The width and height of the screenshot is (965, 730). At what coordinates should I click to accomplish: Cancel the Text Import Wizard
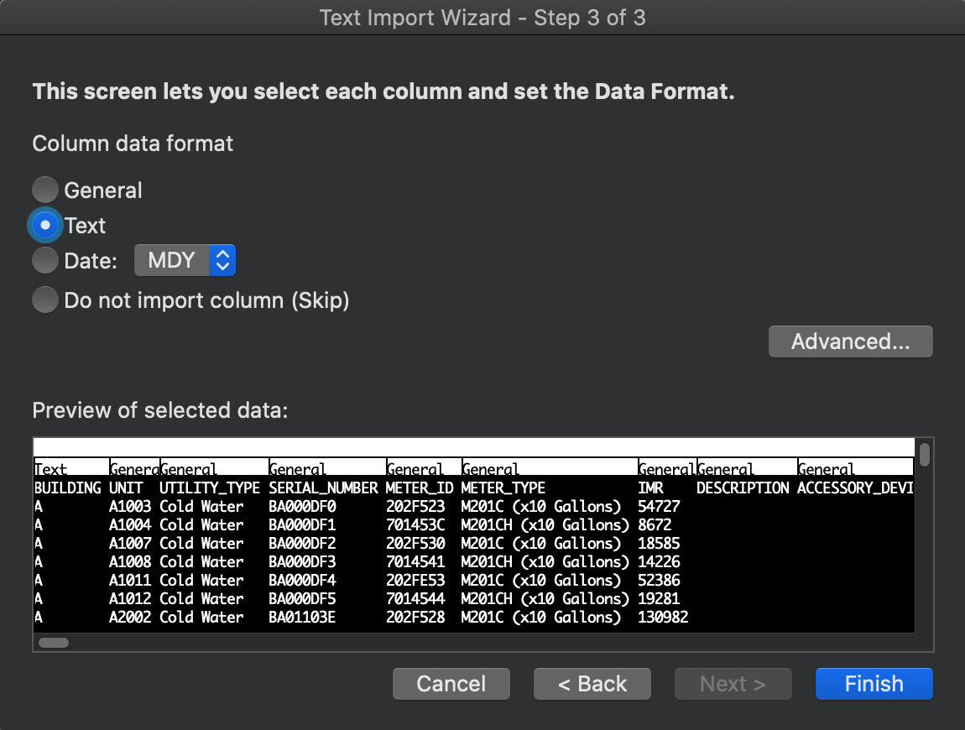click(x=451, y=684)
